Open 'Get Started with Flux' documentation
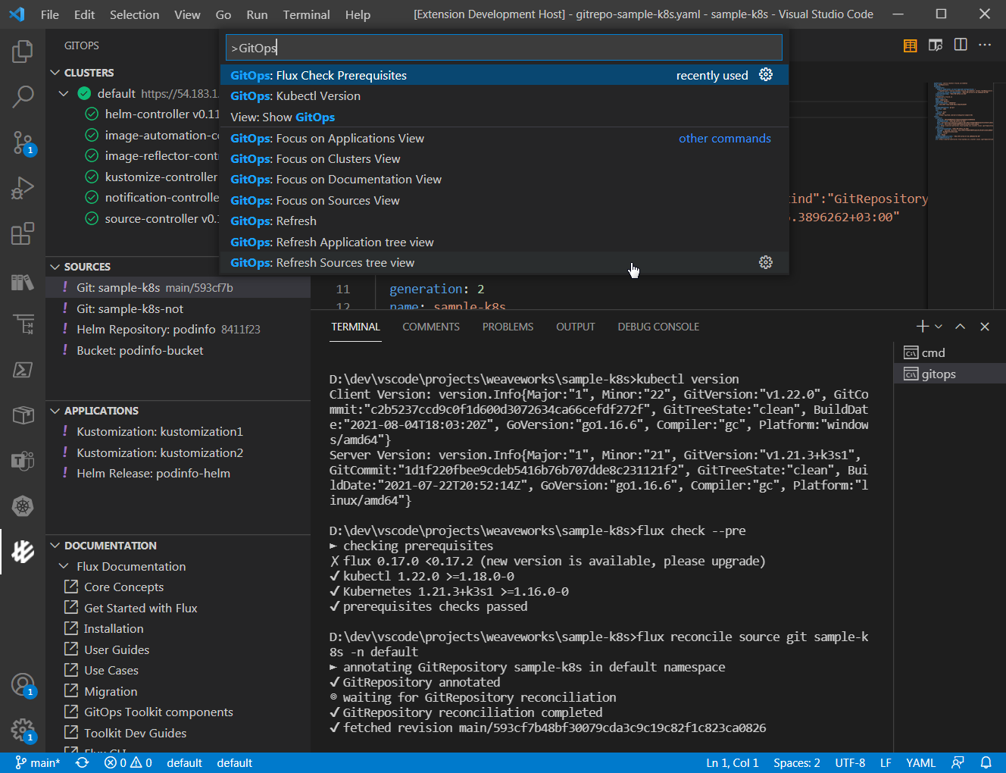The width and height of the screenshot is (1006, 773). pos(139,607)
